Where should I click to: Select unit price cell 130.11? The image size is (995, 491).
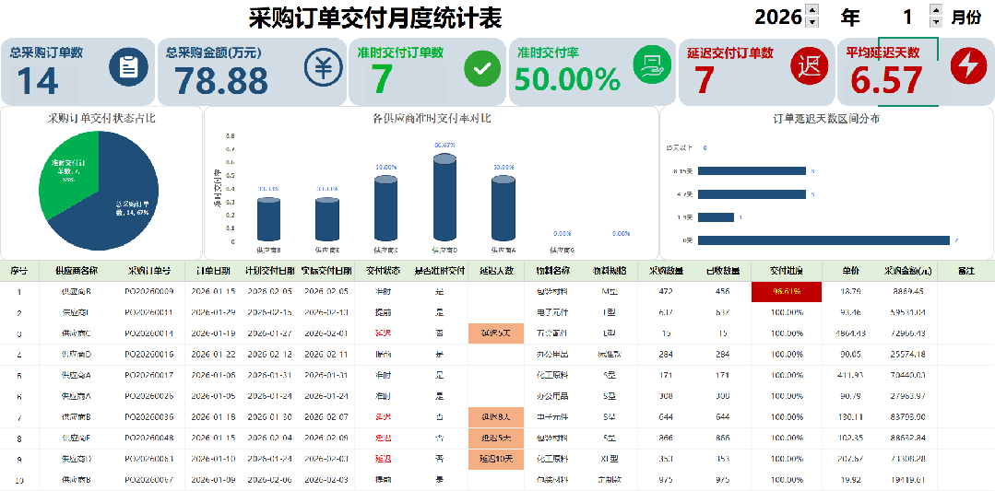point(850,417)
